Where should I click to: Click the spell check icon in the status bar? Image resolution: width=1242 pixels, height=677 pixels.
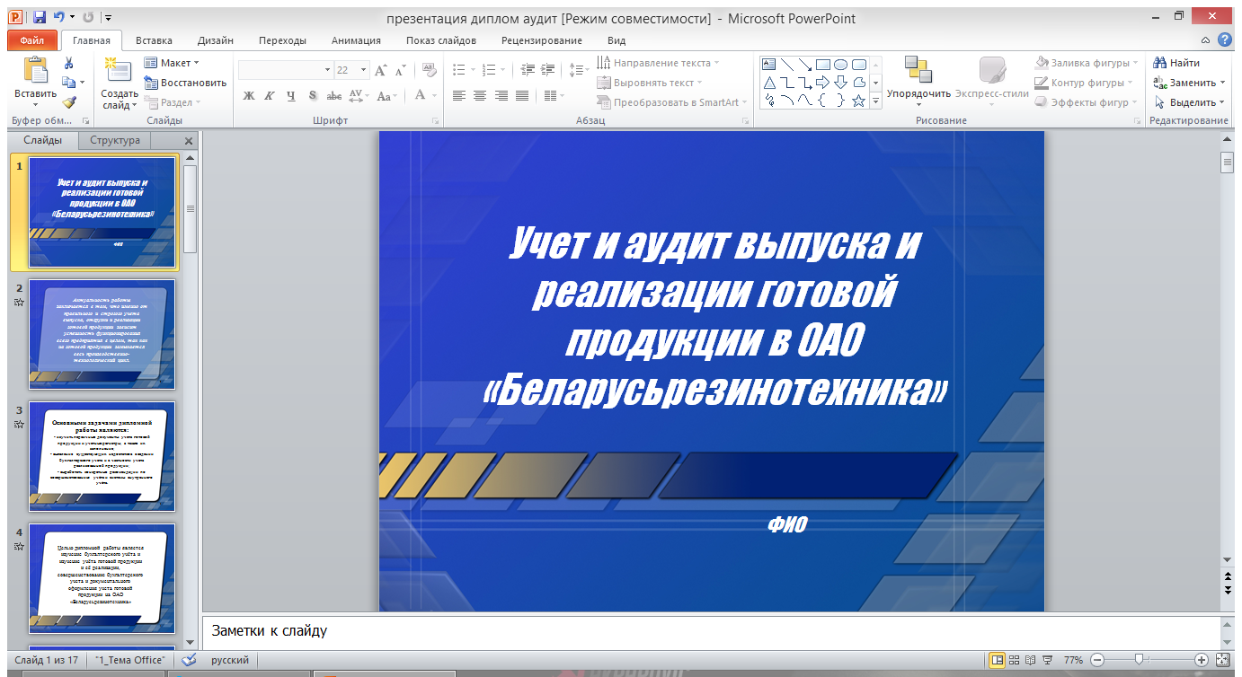click(189, 660)
